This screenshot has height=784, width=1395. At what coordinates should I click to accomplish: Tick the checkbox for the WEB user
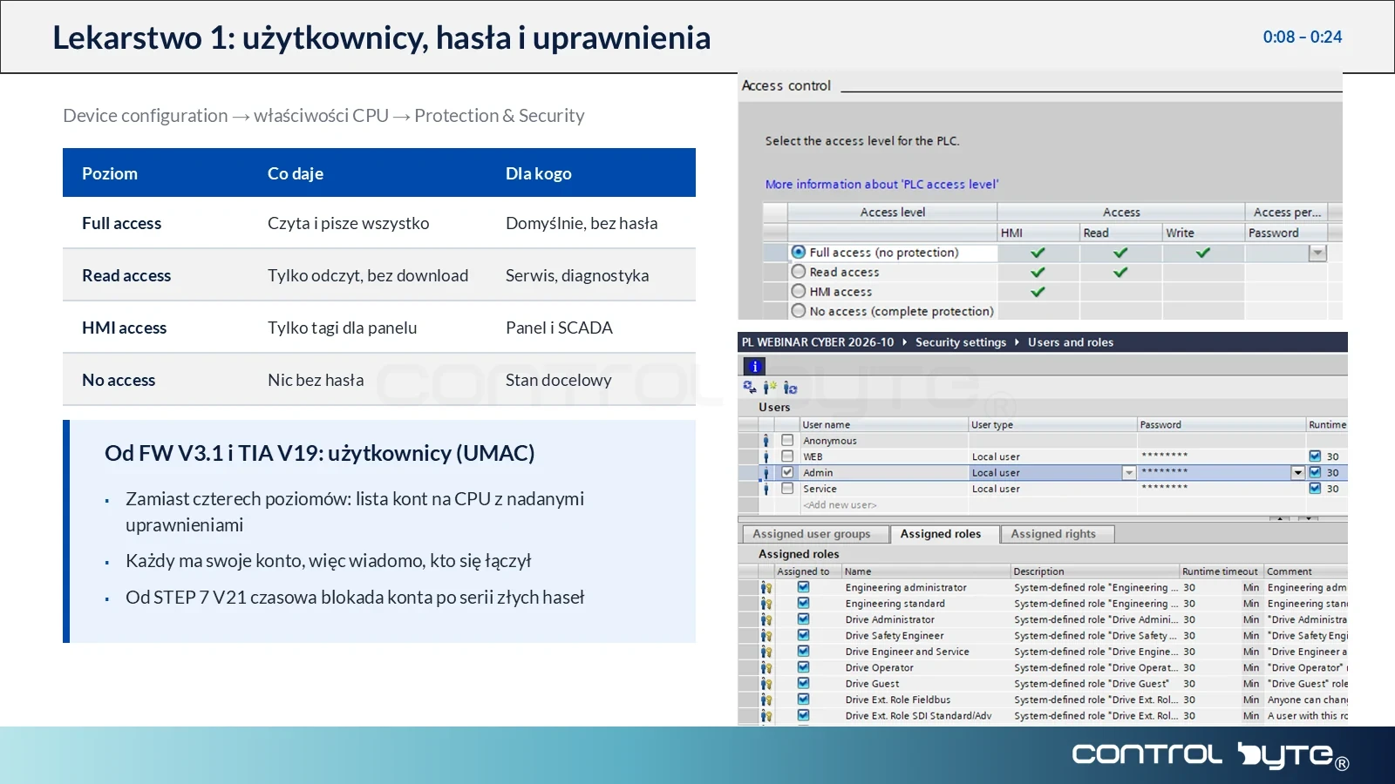[x=787, y=456]
